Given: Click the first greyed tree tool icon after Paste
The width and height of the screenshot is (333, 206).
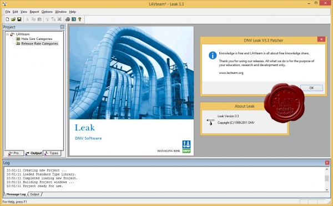Looking at the screenshot, I should tap(47, 19).
